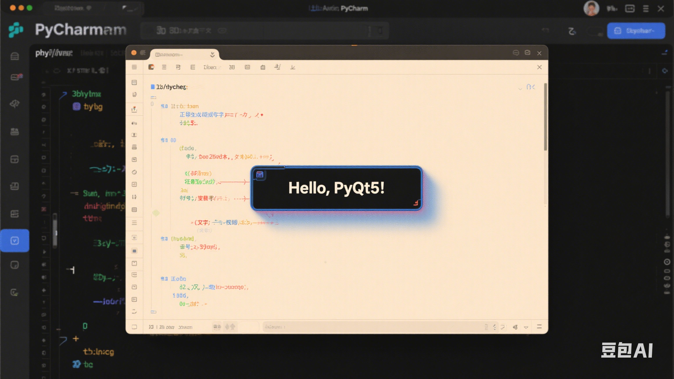Click inside the search field at the top
674x379 pixels.
tap(263, 31)
